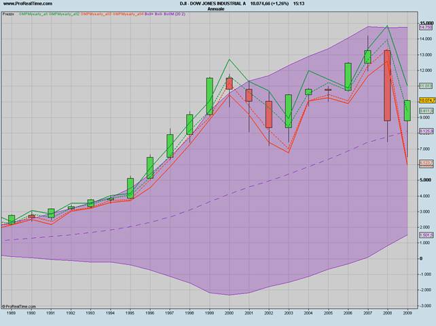Select the 1990 year label

click(x=31, y=313)
